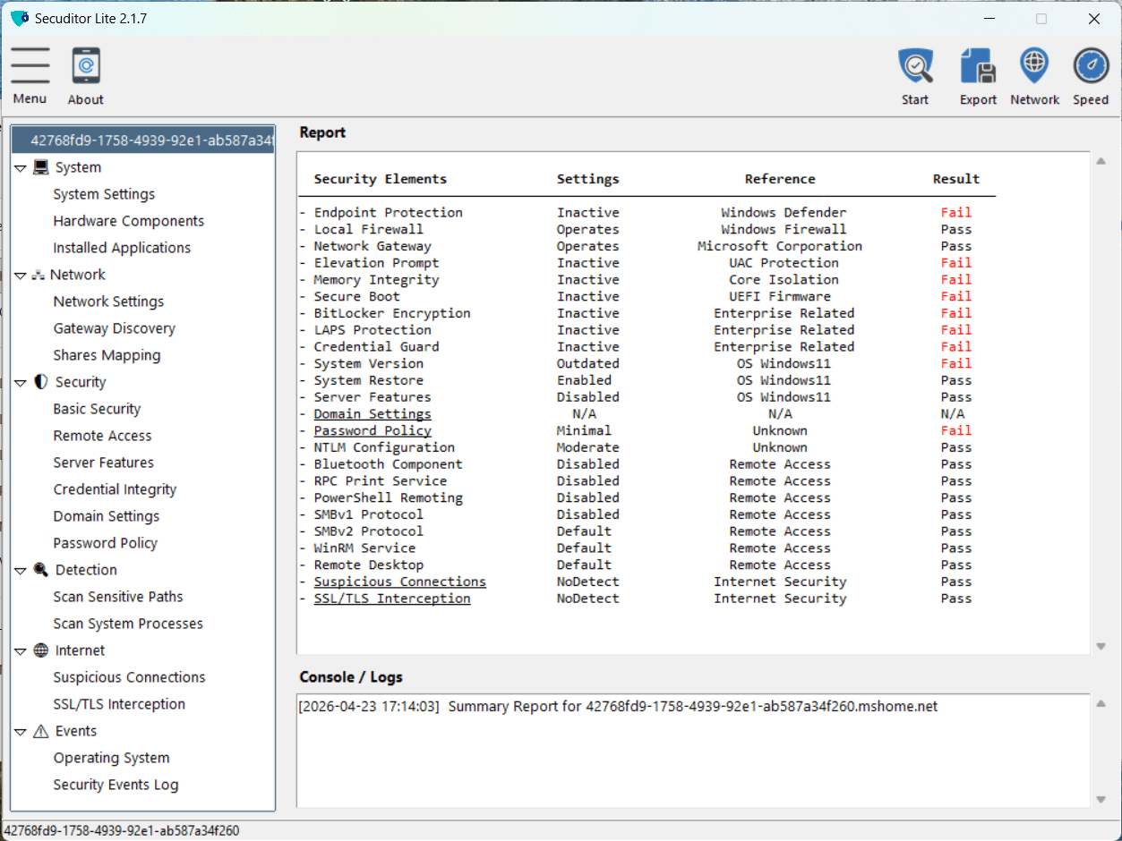
Task: Click the SSL/TLS Interception report link
Action: (x=392, y=599)
